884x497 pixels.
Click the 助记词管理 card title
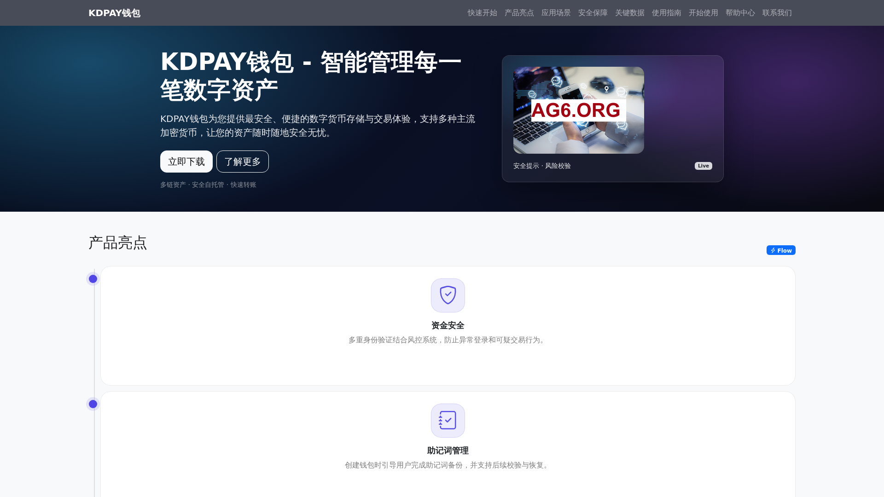[x=448, y=451]
